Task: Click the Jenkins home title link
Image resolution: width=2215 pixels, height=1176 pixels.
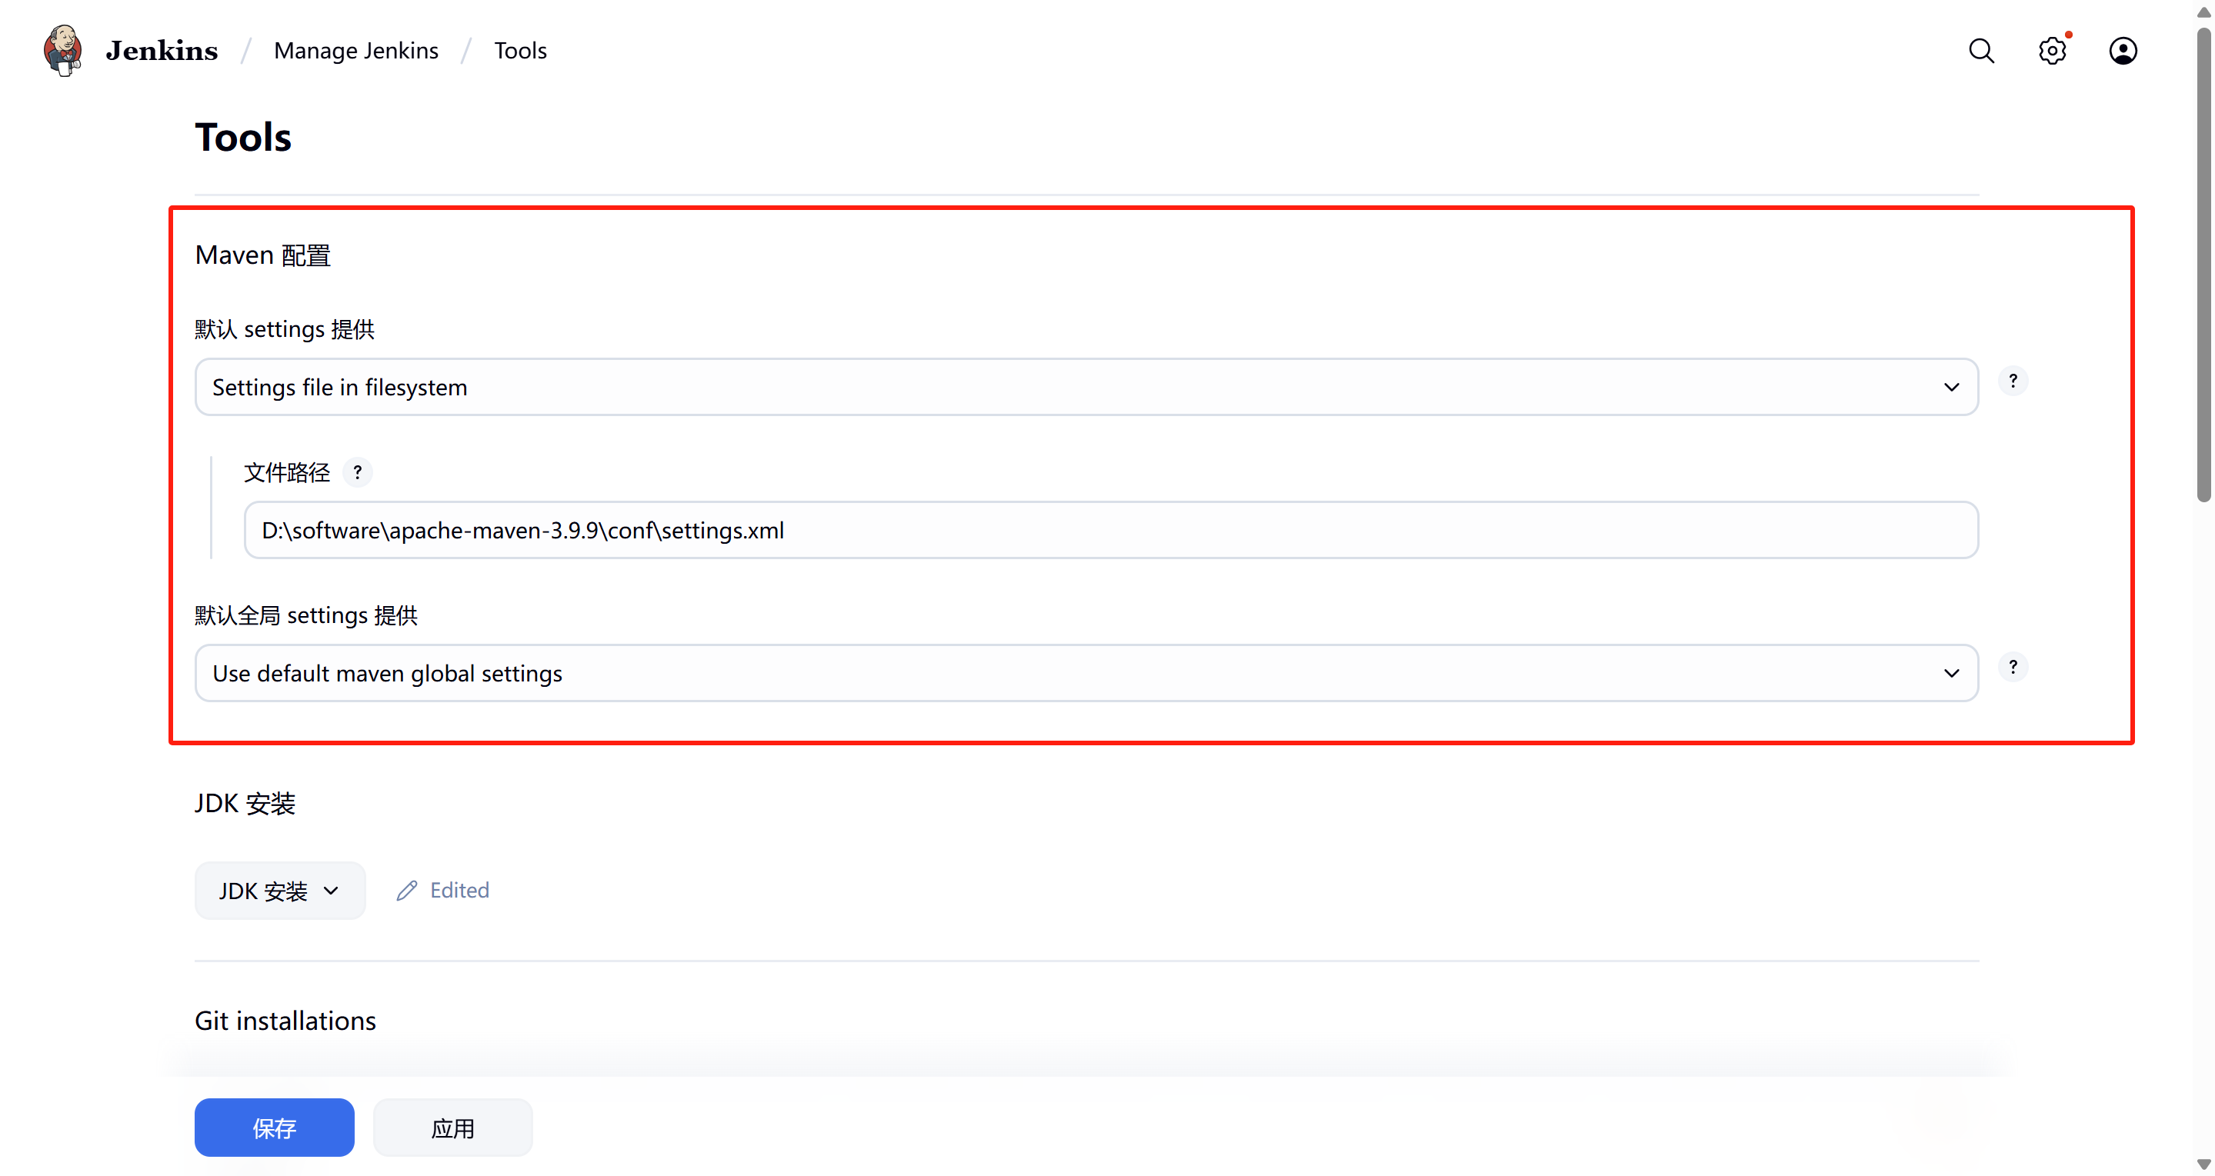Action: tap(162, 51)
